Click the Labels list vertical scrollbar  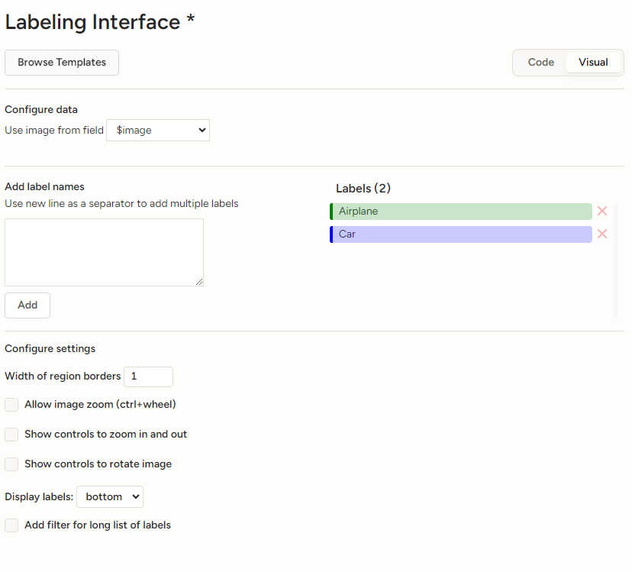(616, 260)
